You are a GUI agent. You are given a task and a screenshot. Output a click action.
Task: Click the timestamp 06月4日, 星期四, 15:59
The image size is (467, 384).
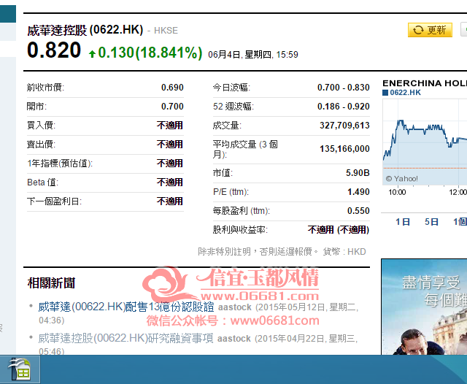pyautogui.click(x=253, y=55)
